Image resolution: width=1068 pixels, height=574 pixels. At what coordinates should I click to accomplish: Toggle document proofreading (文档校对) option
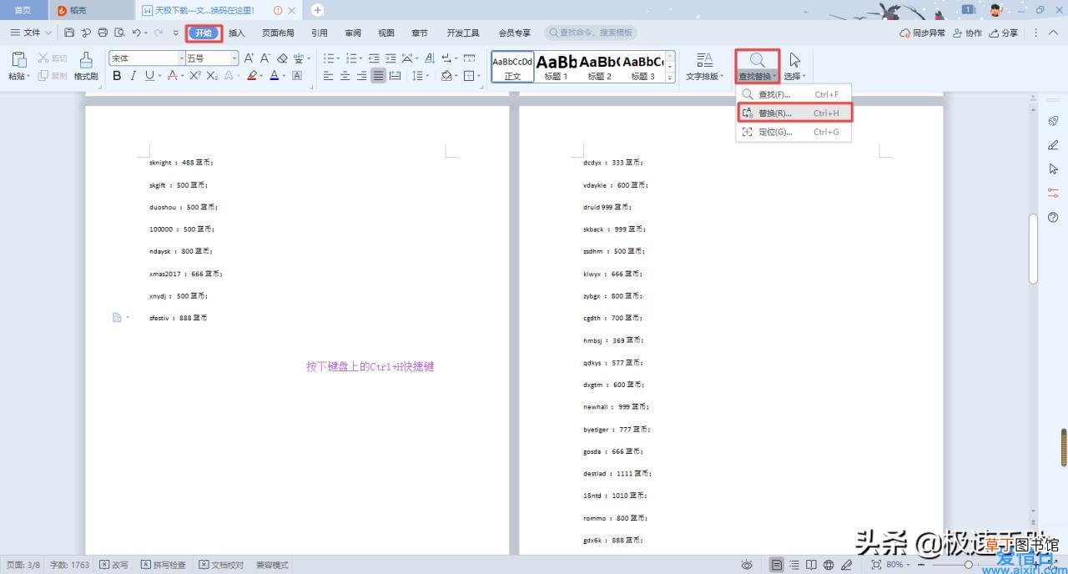coord(222,565)
